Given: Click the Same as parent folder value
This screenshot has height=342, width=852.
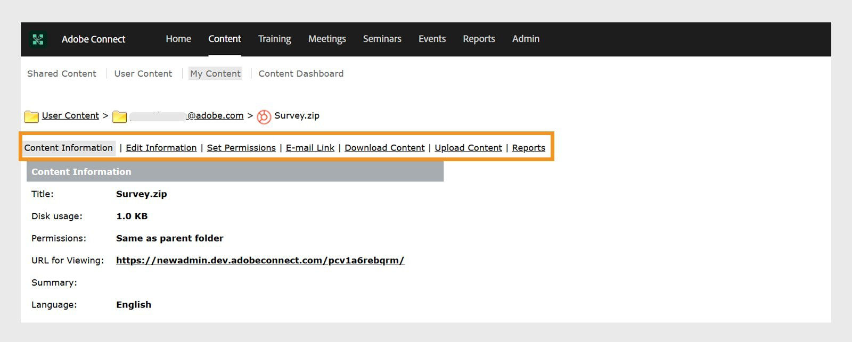Looking at the screenshot, I should coord(170,238).
